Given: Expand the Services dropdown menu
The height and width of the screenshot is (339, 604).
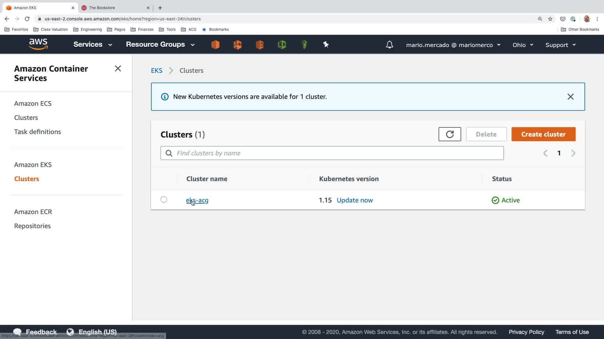Looking at the screenshot, I should (92, 45).
